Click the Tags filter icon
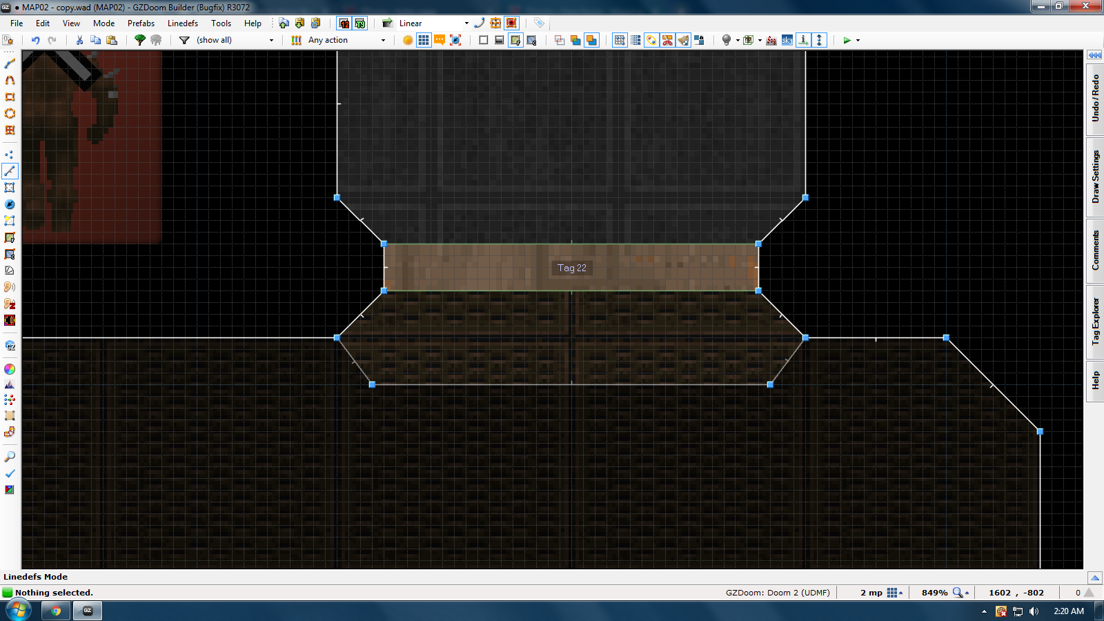This screenshot has width=1104, height=621. [x=539, y=23]
